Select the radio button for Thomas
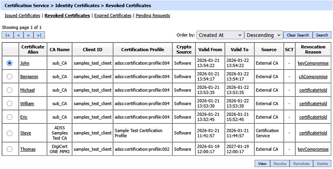Screen dimensions: 333x169 pos(10,149)
